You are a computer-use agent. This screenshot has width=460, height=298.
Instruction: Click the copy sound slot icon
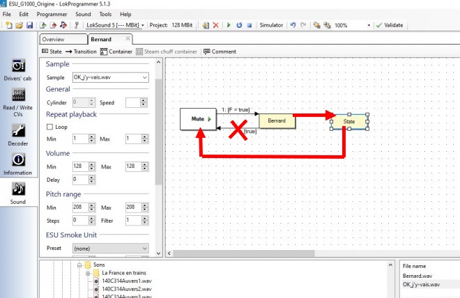206,25
